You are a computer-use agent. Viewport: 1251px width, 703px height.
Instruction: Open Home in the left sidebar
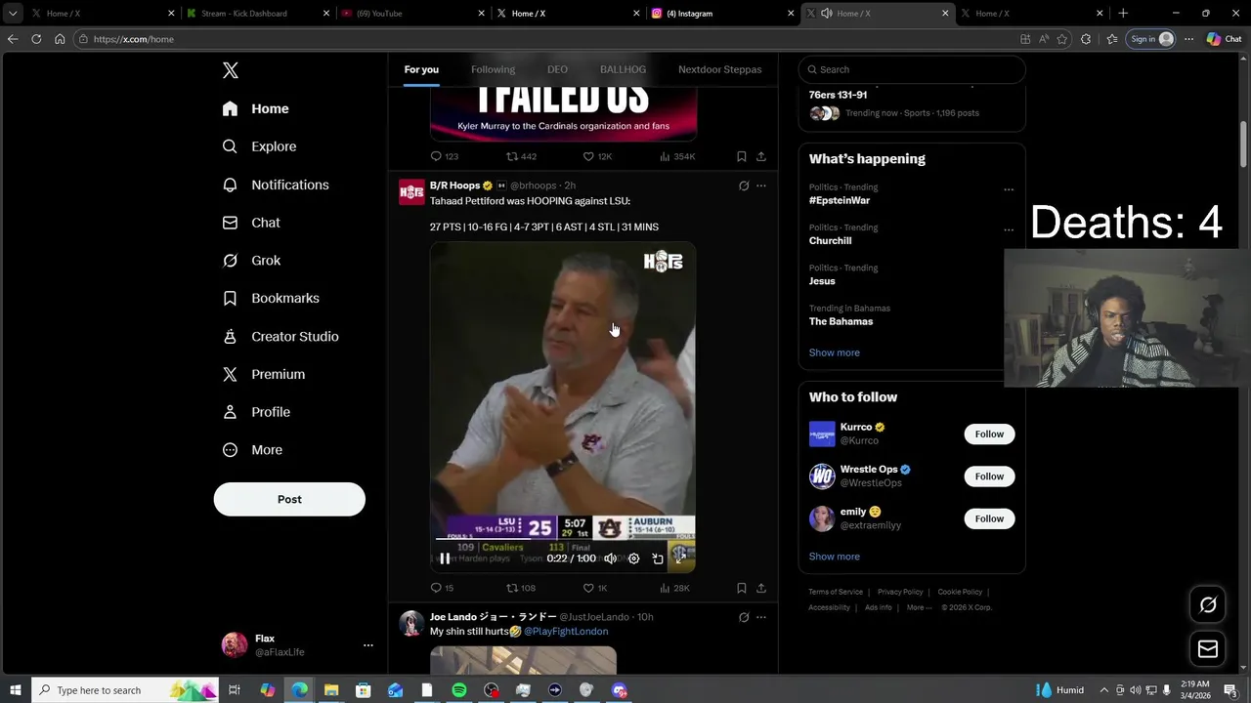tap(256, 108)
